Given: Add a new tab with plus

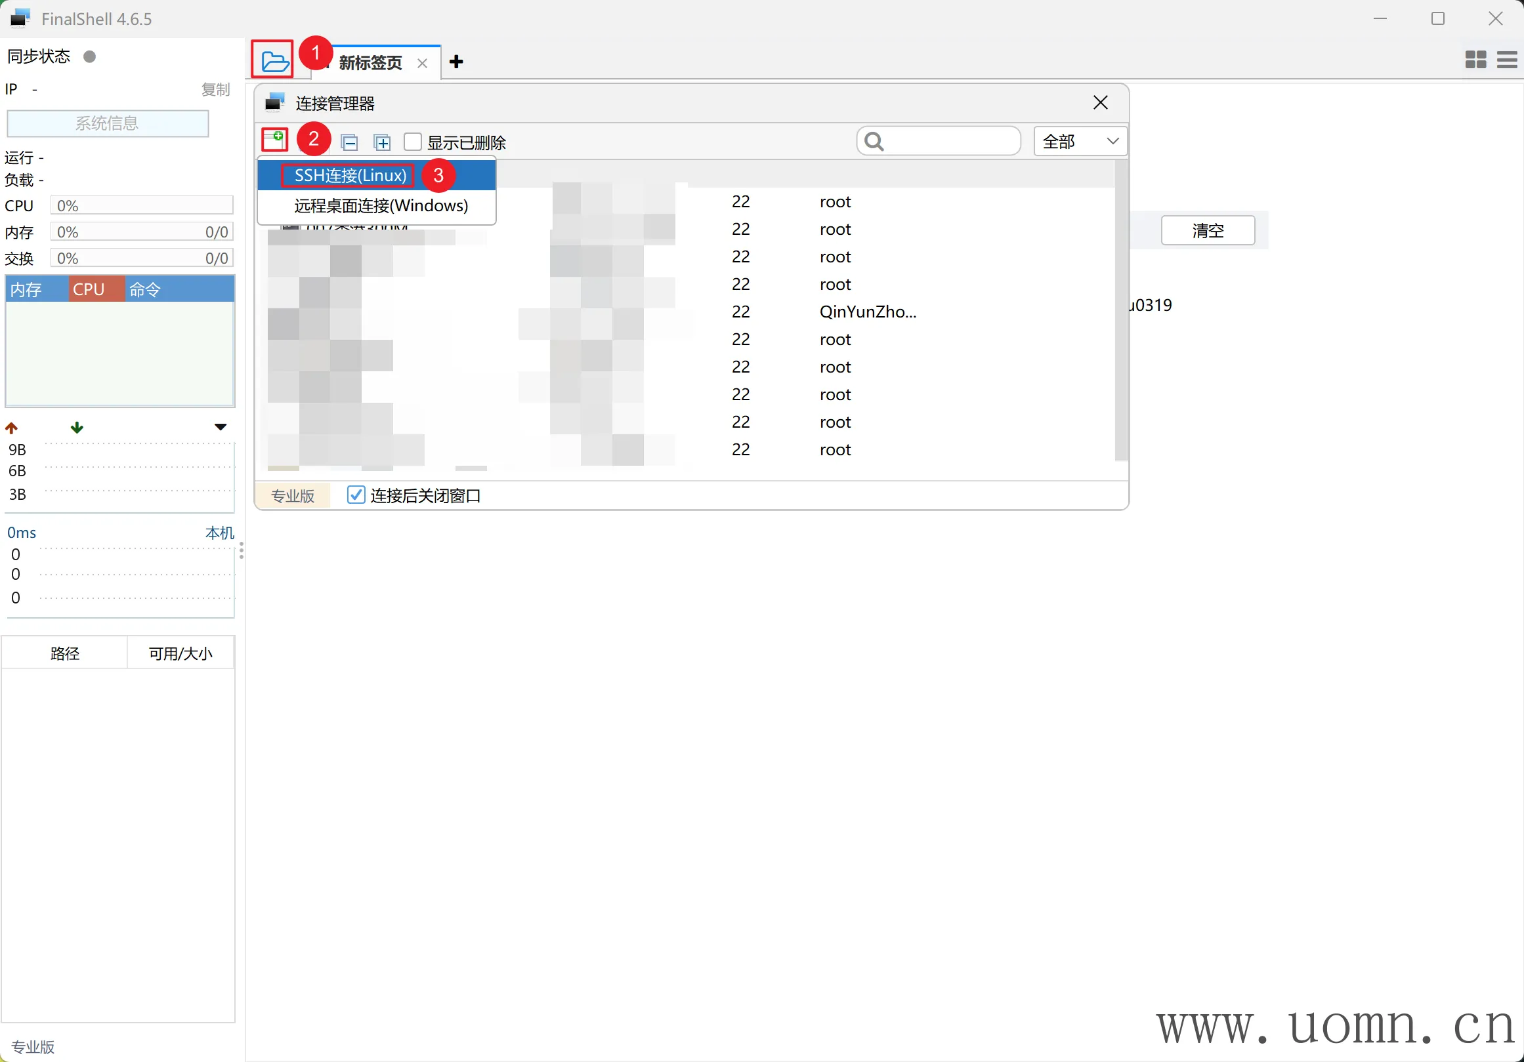Looking at the screenshot, I should point(456,62).
